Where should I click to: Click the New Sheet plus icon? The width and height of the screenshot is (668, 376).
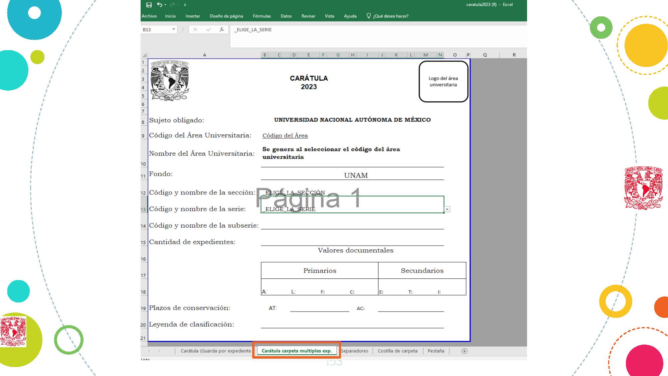pyautogui.click(x=464, y=351)
